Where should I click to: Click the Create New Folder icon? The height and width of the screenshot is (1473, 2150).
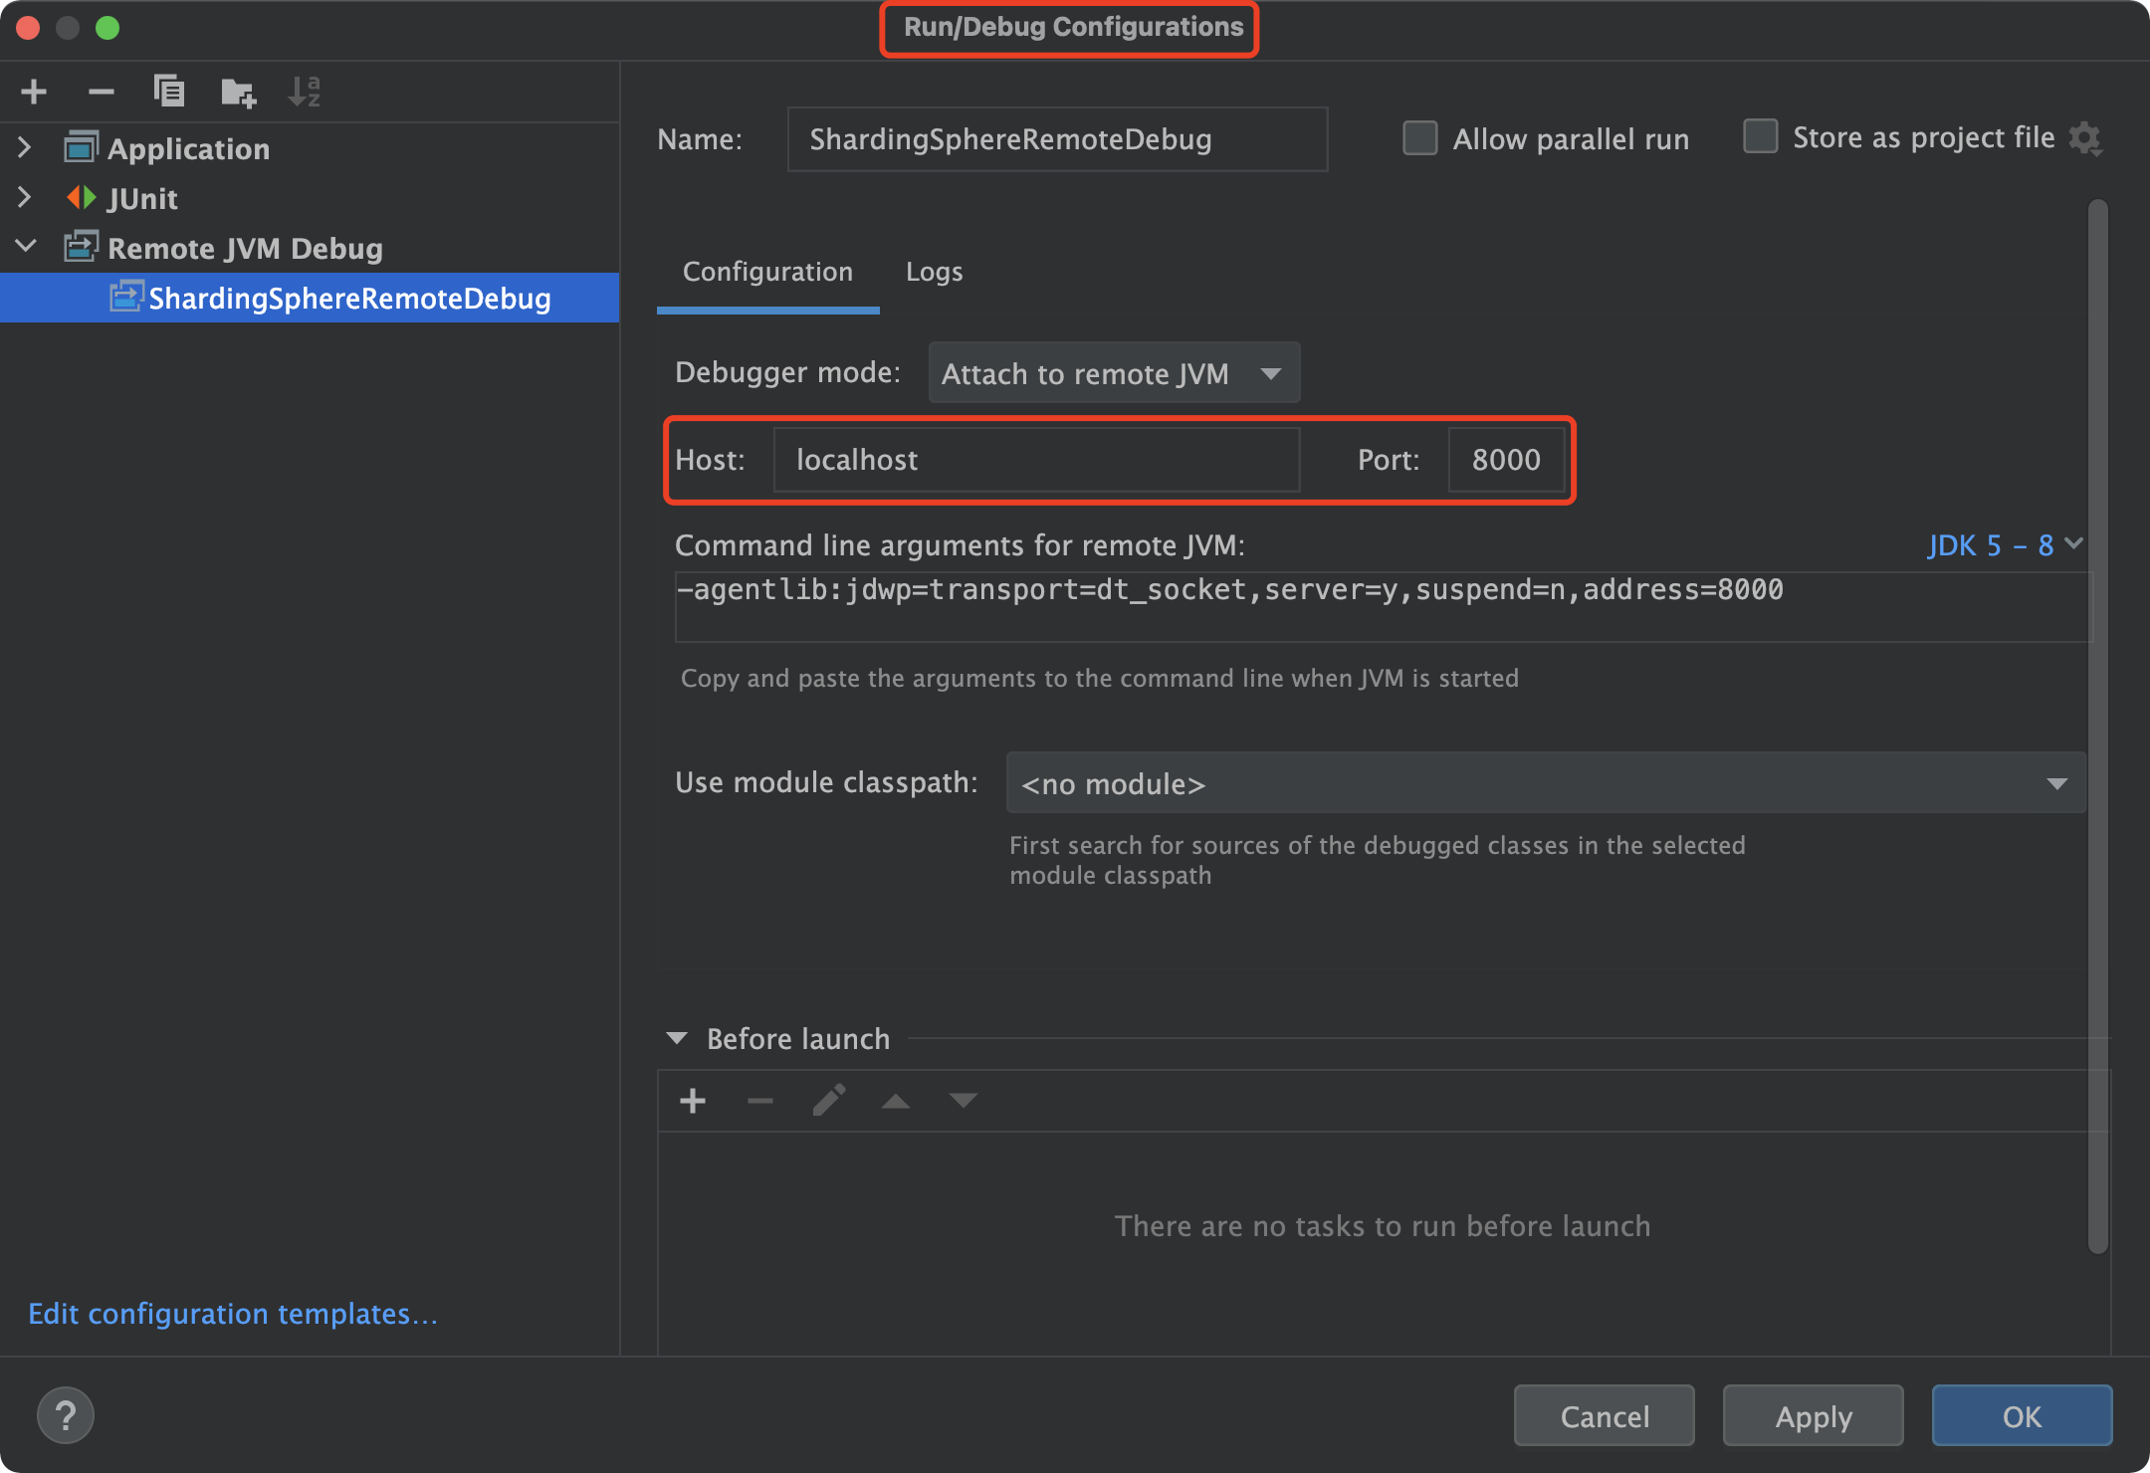point(237,93)
